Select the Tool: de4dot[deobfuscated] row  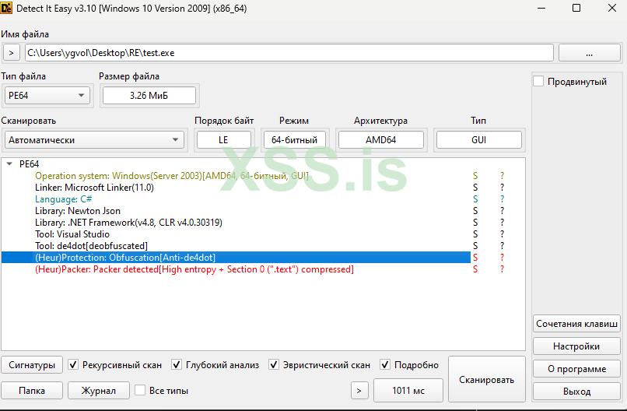coord(236,246)
